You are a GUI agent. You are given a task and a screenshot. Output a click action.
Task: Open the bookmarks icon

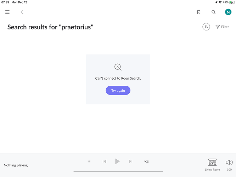tap(199, 12)
